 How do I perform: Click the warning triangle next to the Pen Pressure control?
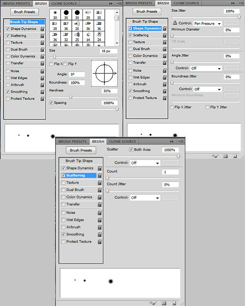[x=175, y=24]
